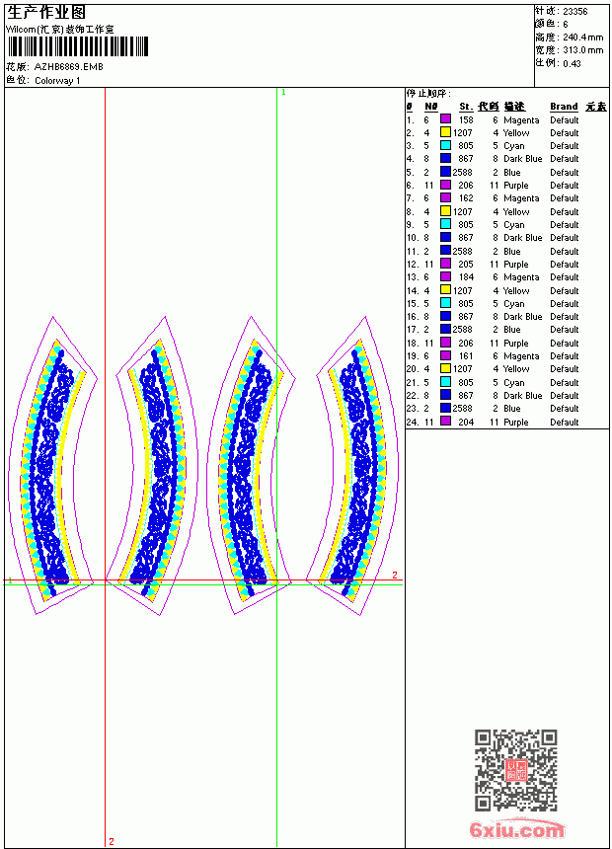Select stop sequence row 12 Purple

pyautogui.click(x=506, y=265)
